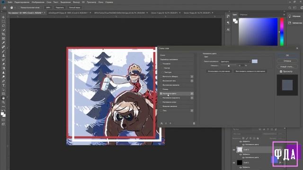Enable the Тиснение (Bevel & Emboss) checkbox
Viewport: 303px width, 170px height.
click(161, 64)
